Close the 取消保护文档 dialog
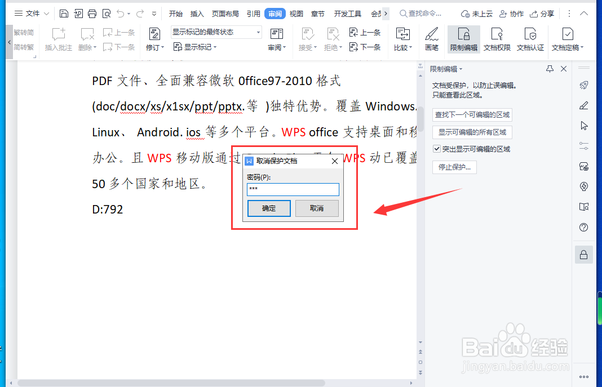The width and height of the screenshot is (602, 387). click(x=335, y=161)
